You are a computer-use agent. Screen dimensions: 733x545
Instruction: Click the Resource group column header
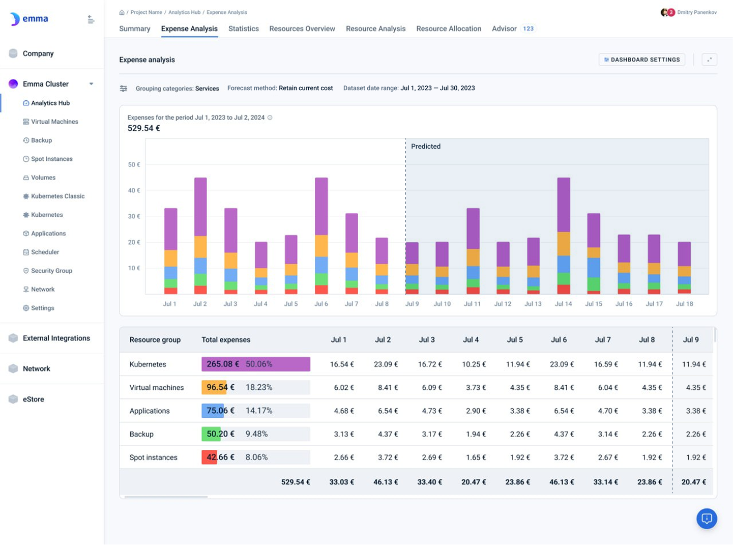[x=155, y=340]
